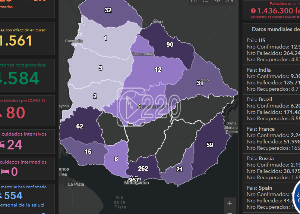The width and height of the screenshot is (300, 214).
Task: Select the Tacuarembó region labeled 12
Action: [x=158, y=69]
